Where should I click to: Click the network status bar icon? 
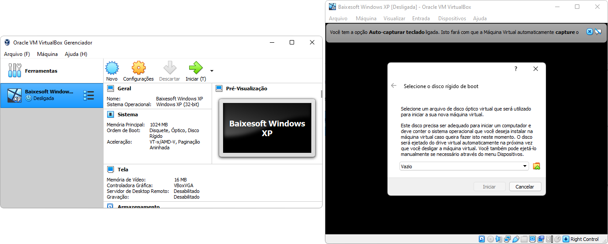click(507, 239)
